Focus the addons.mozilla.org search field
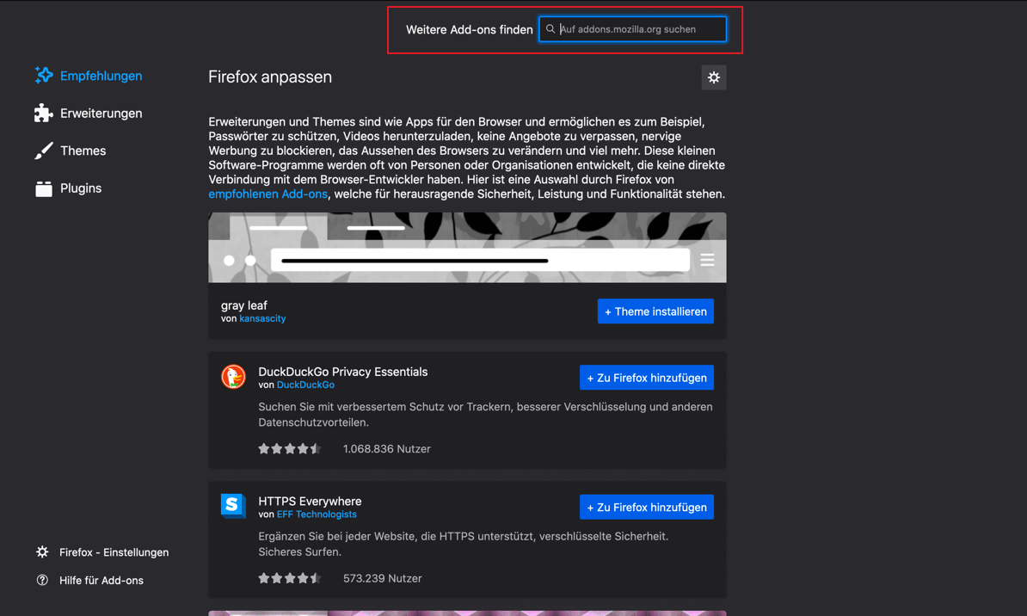Screen dimensions: 1027x616 pyautogui.click(x=633, y=29)
